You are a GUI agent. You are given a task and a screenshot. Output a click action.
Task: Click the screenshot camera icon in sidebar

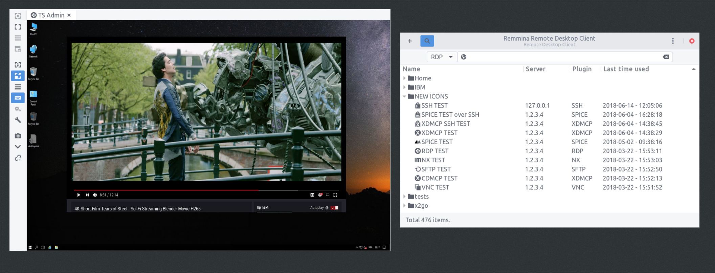tap(18, 136)
